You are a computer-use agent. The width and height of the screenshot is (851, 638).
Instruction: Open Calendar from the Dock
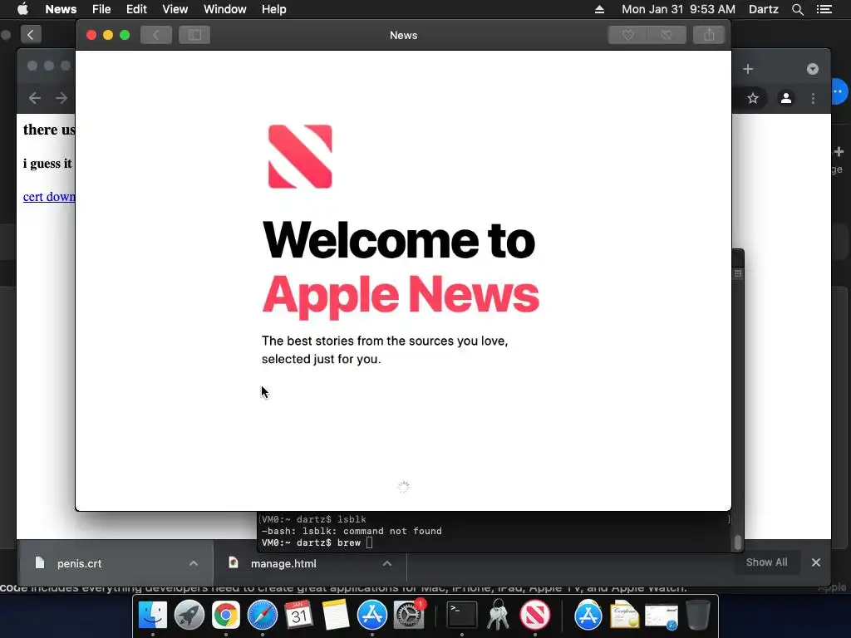298,616
